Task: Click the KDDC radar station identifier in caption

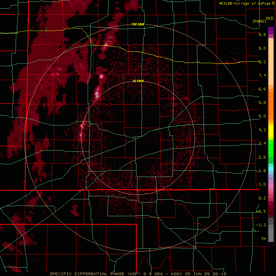Action: [x=177, y=274]
